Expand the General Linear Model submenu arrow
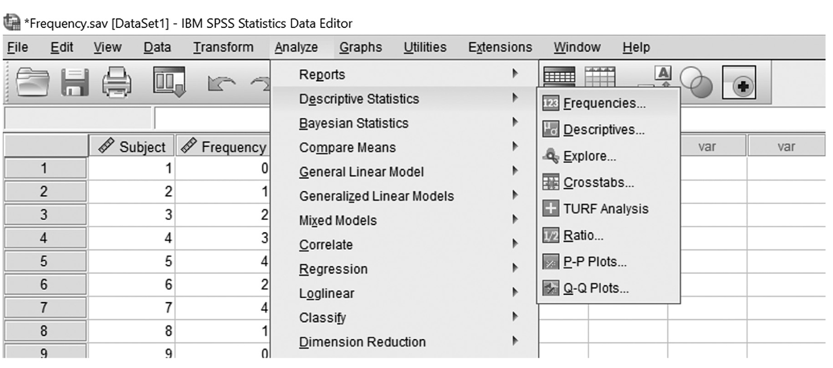The height and width of the screenshot is (368, 833). coord(515,171)
